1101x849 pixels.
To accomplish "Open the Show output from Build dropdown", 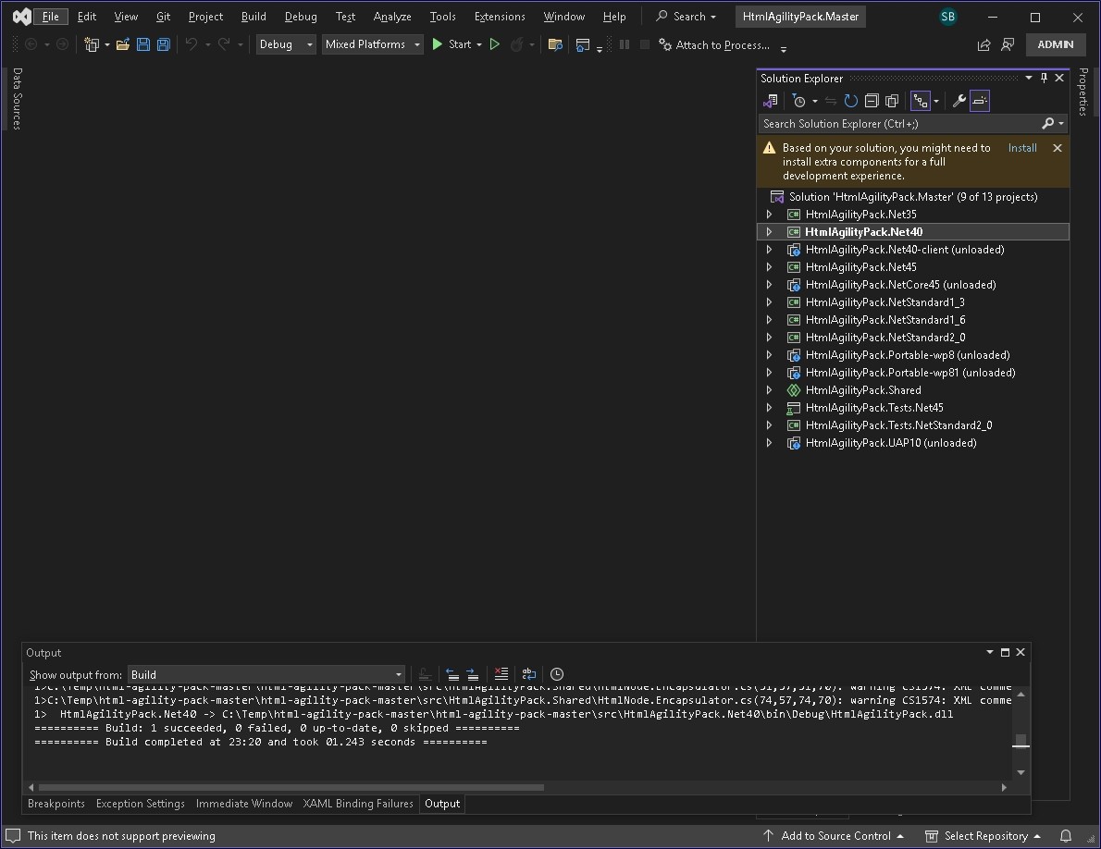I will (x=266, y=675).
